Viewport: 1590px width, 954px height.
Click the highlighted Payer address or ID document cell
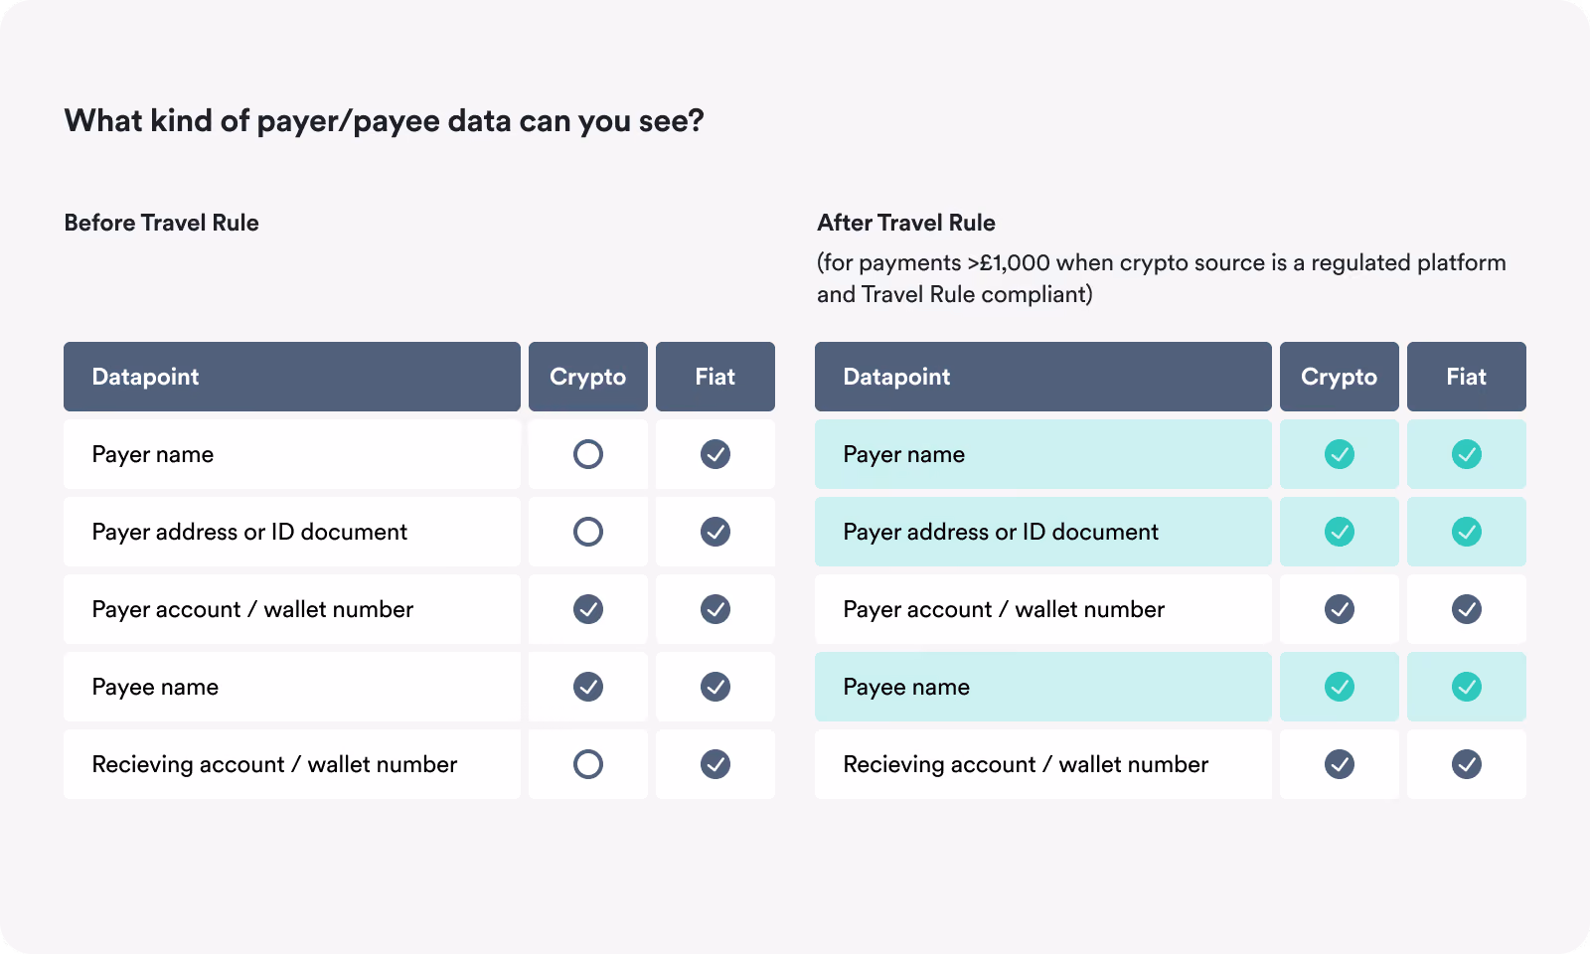pos(1043,532)
